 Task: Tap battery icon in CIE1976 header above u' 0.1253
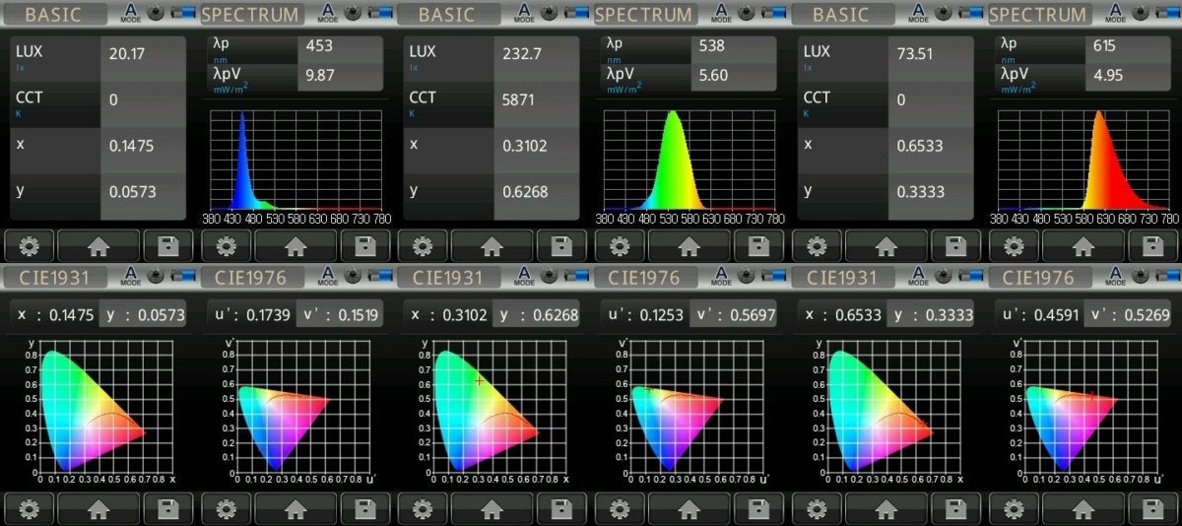(773, 277)
